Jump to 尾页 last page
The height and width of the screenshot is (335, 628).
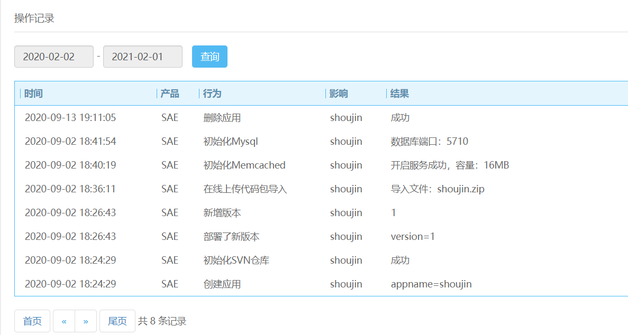(x=117, y=321)
